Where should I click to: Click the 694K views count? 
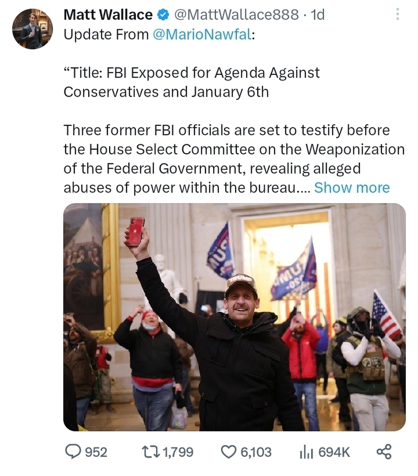point(334,452)
